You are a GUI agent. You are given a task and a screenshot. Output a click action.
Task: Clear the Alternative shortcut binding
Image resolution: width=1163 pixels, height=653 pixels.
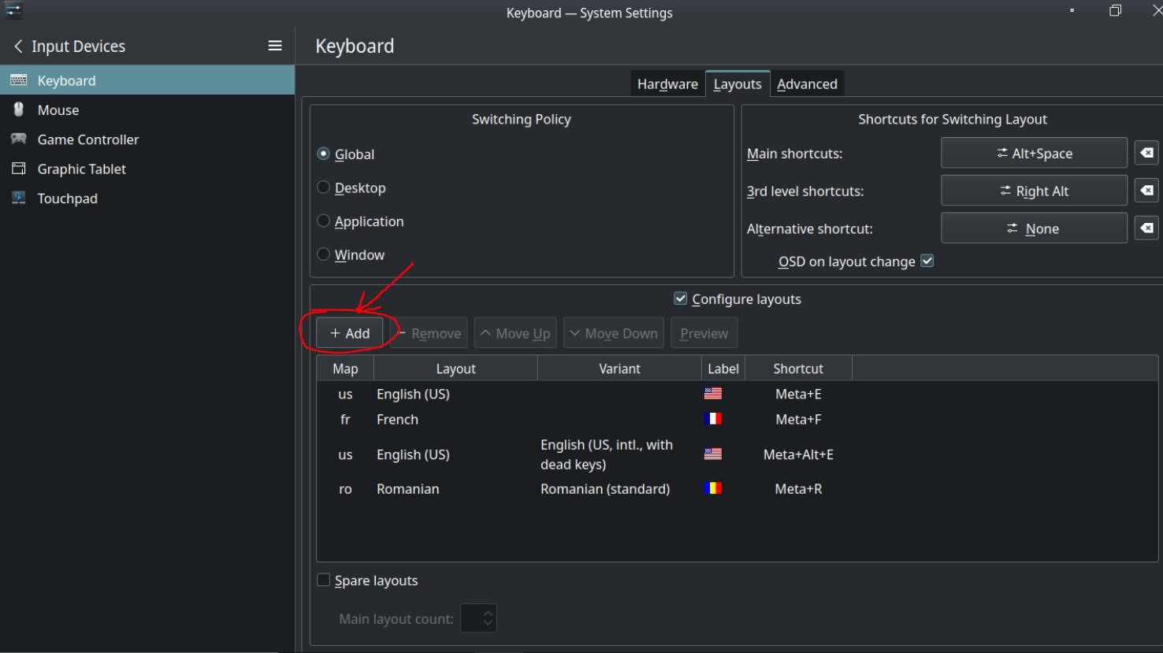[1146, 228]
